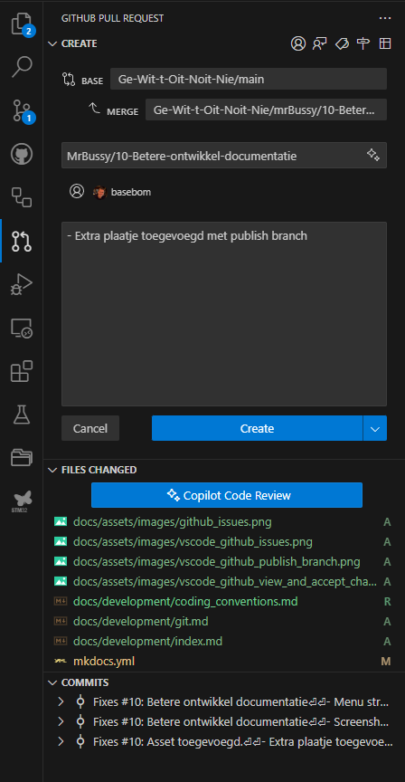The height and width of the screenshot is (782, 405).
Task: Open the Remote Explorer monitor icon
Action: tap(22, 329)
